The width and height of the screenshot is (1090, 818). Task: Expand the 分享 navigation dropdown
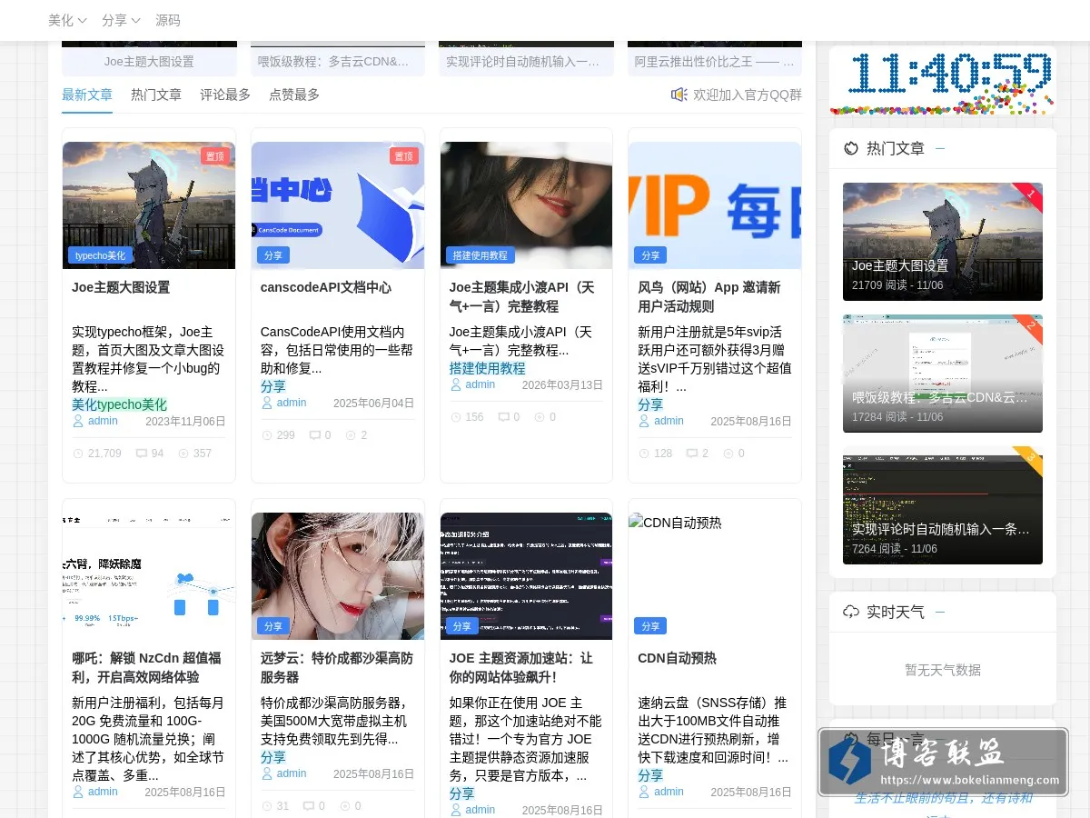coord(121,20)
